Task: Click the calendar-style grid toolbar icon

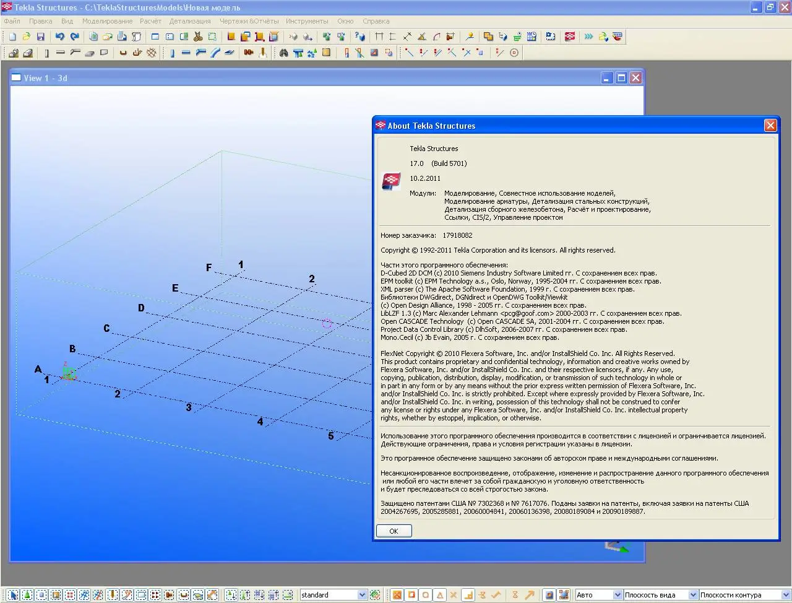Action: (532, 37)
